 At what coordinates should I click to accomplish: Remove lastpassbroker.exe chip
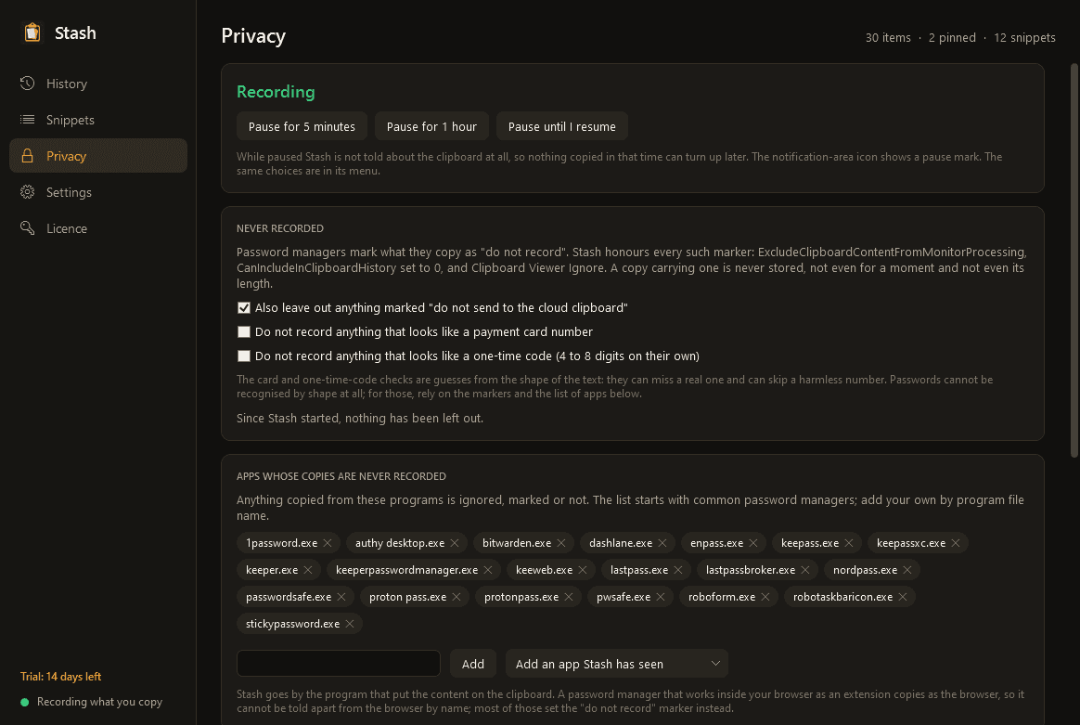click(806, 570)
